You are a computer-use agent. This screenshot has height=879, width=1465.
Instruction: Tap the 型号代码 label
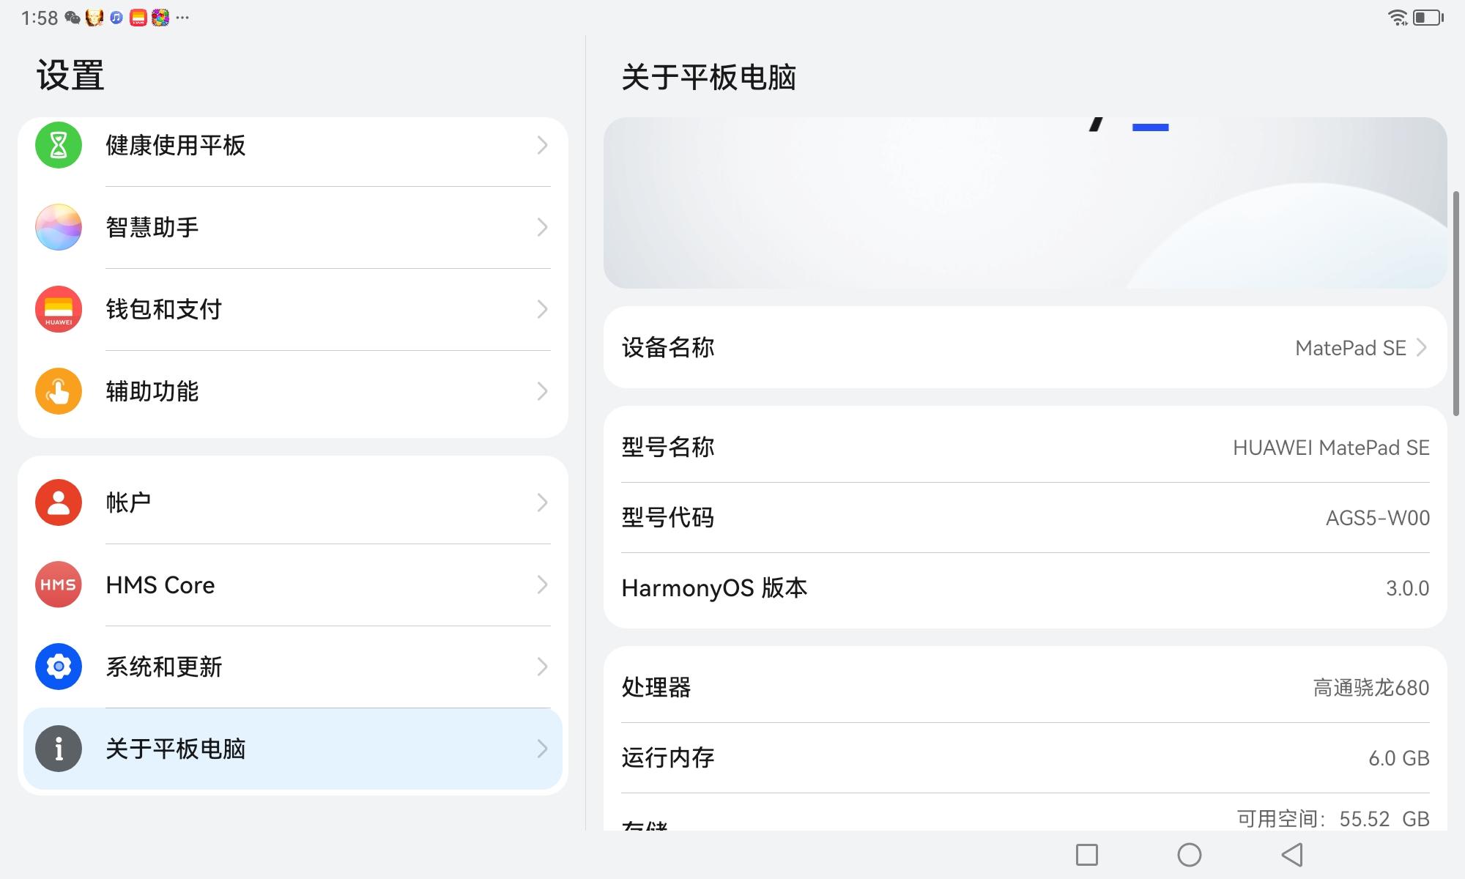(667, 517)
